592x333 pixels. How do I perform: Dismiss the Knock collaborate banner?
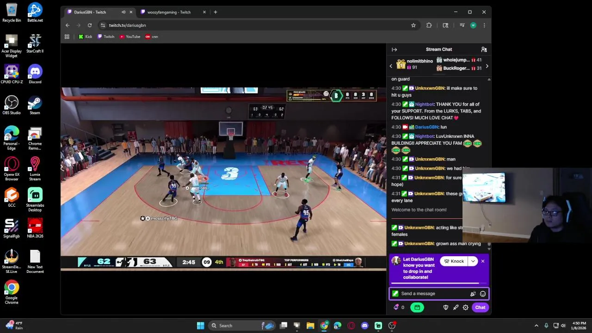(x=483, y=261)
